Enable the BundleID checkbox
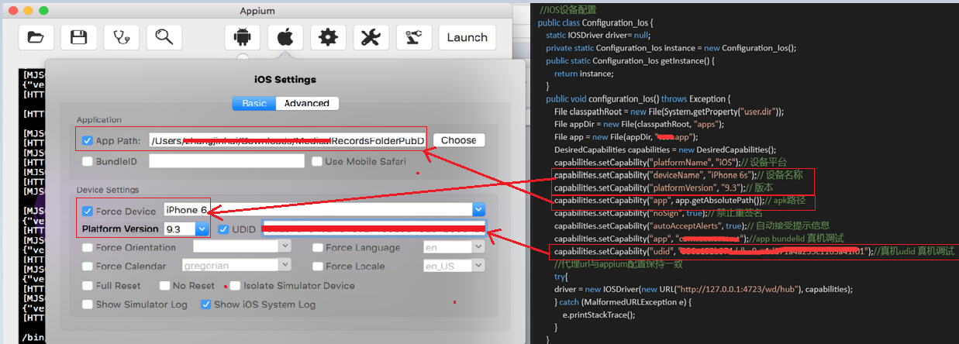 88,162
